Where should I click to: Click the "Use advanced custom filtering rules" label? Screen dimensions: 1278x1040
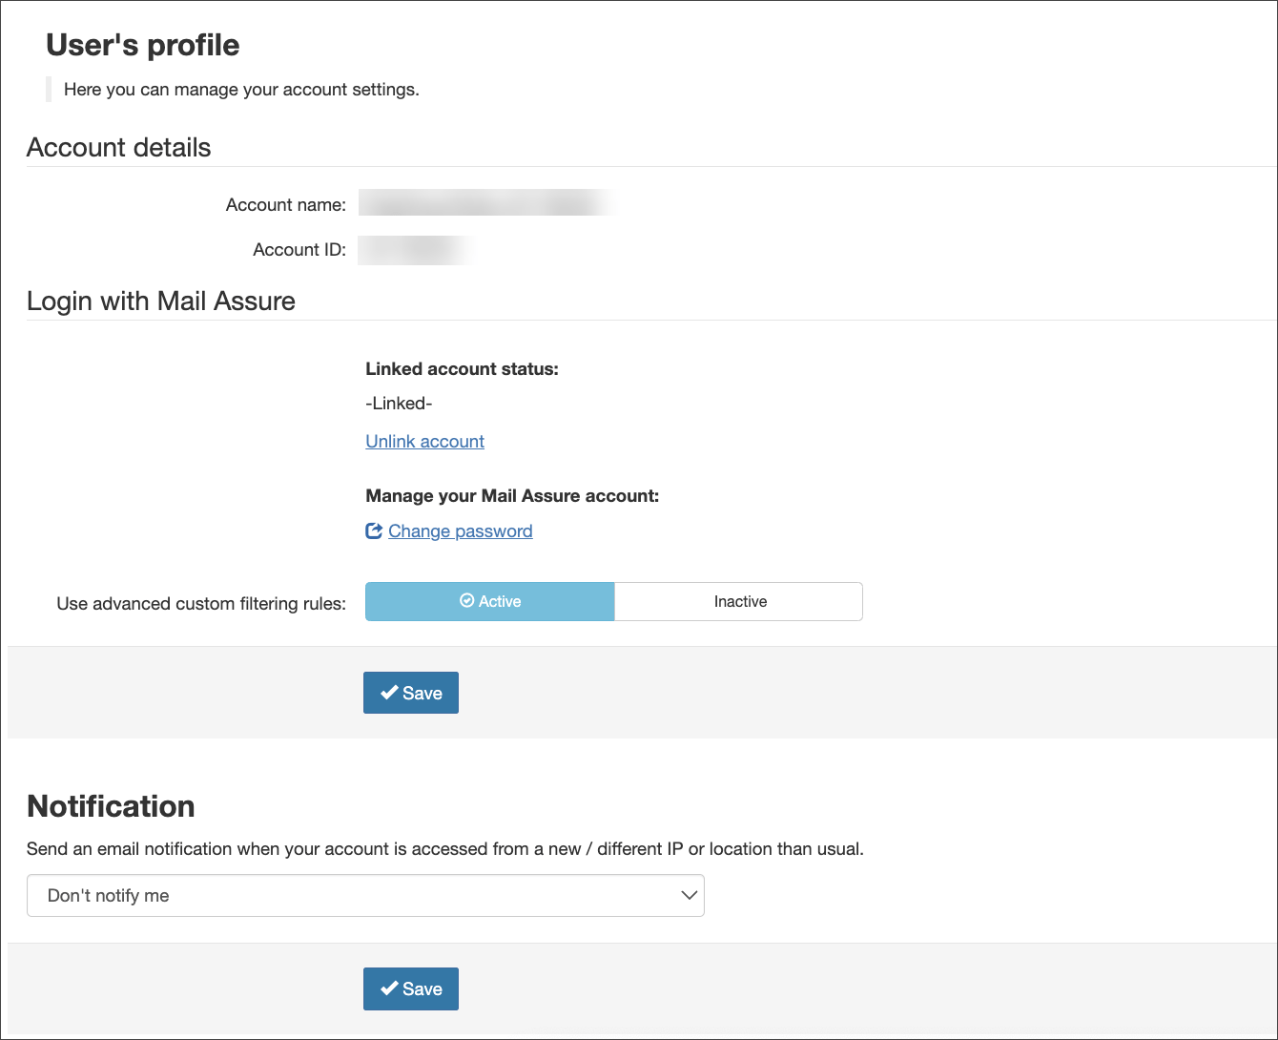point(201,603)
